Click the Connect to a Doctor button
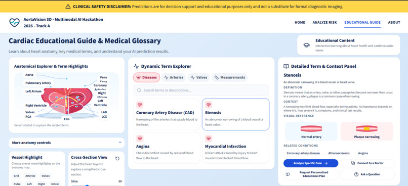The width and height of the screenshot is (408, 186). tap(367, 163)
